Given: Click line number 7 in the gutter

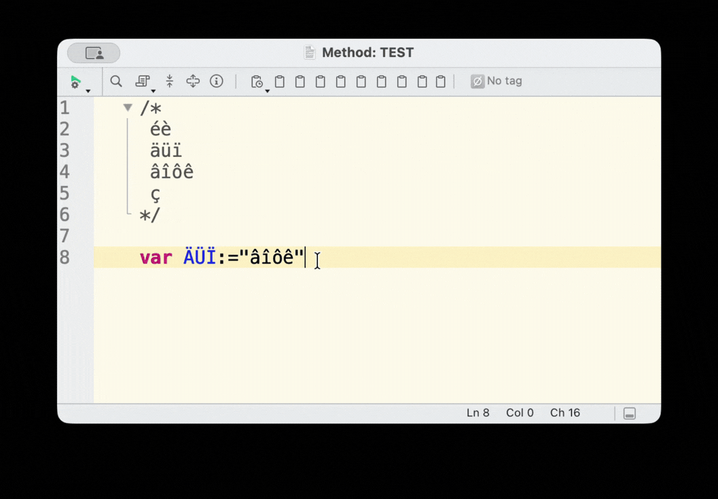Looking at the screenshot, I should pyautogui.click(x=65, y=236).
